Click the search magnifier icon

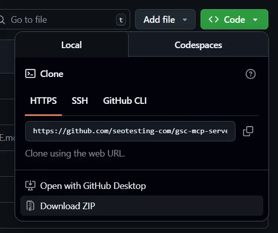tap(2, 20)
